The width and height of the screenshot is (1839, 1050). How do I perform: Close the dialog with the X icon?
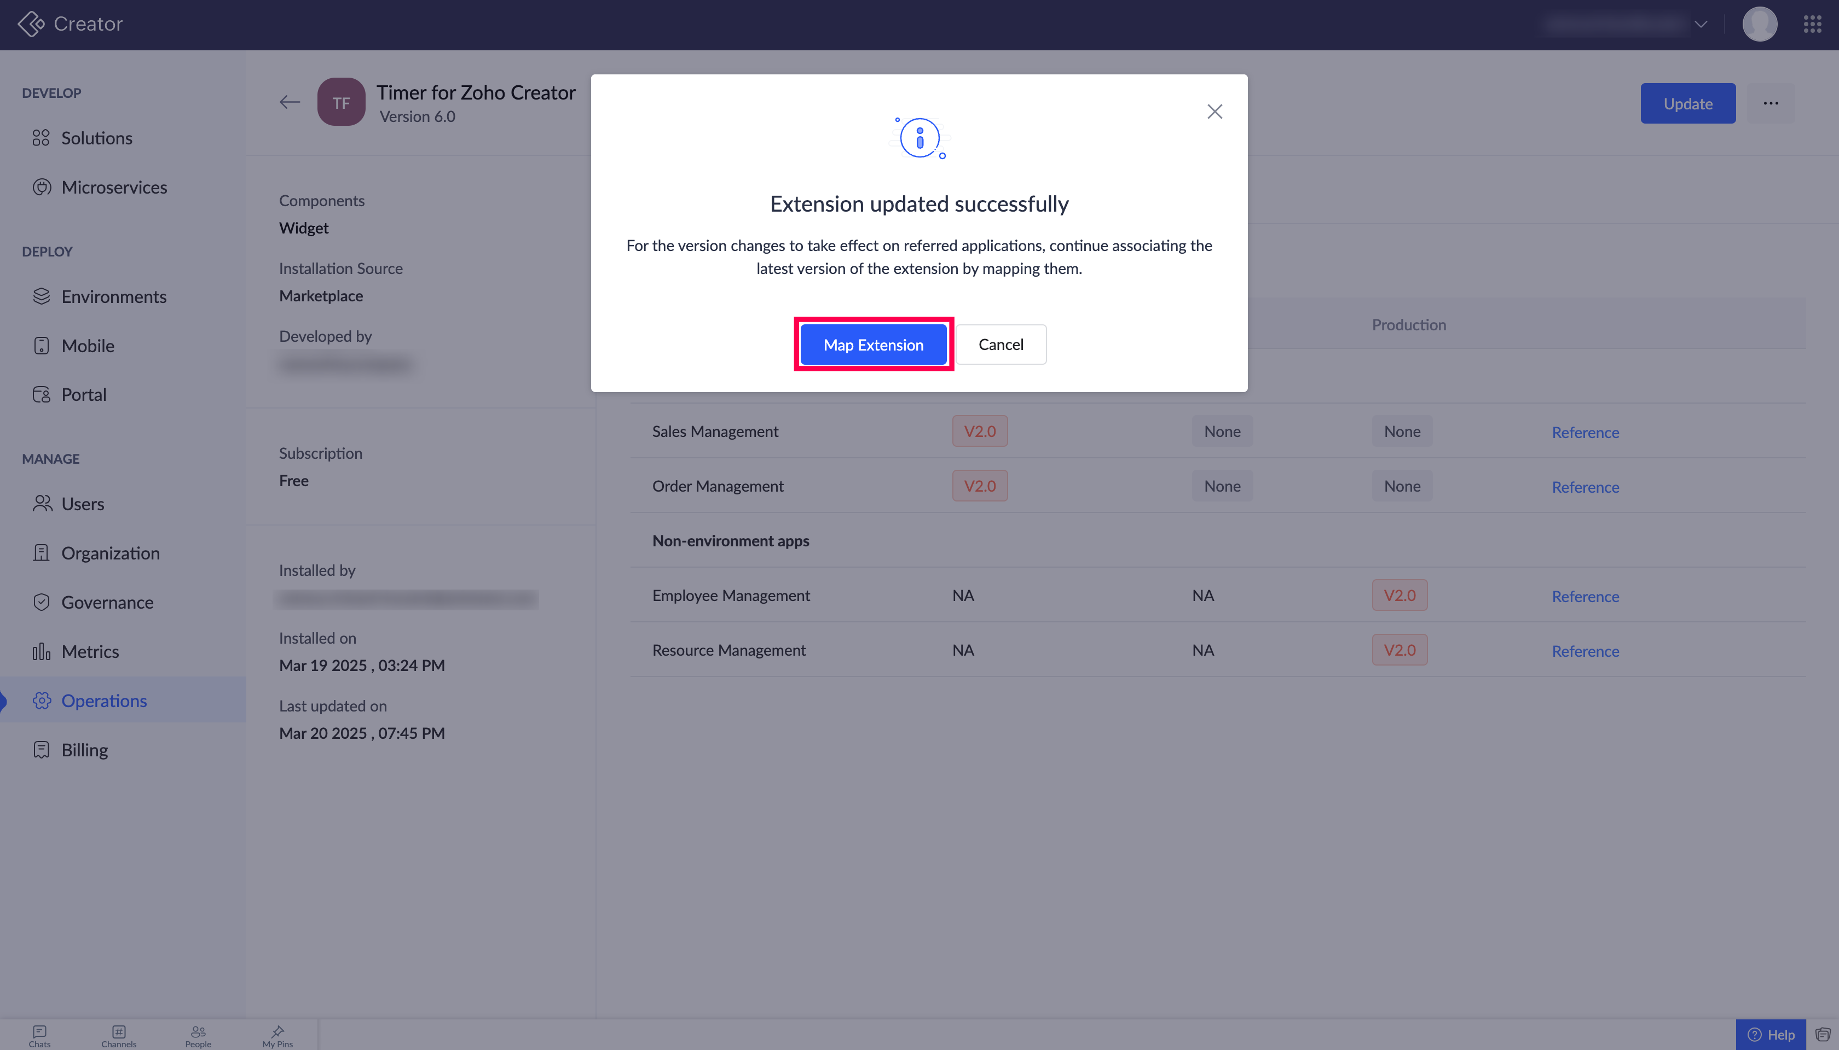(x=1215, y=112)
